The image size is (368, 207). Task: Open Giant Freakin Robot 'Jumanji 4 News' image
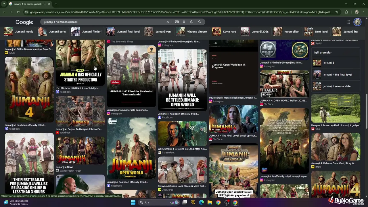[80, 150]
